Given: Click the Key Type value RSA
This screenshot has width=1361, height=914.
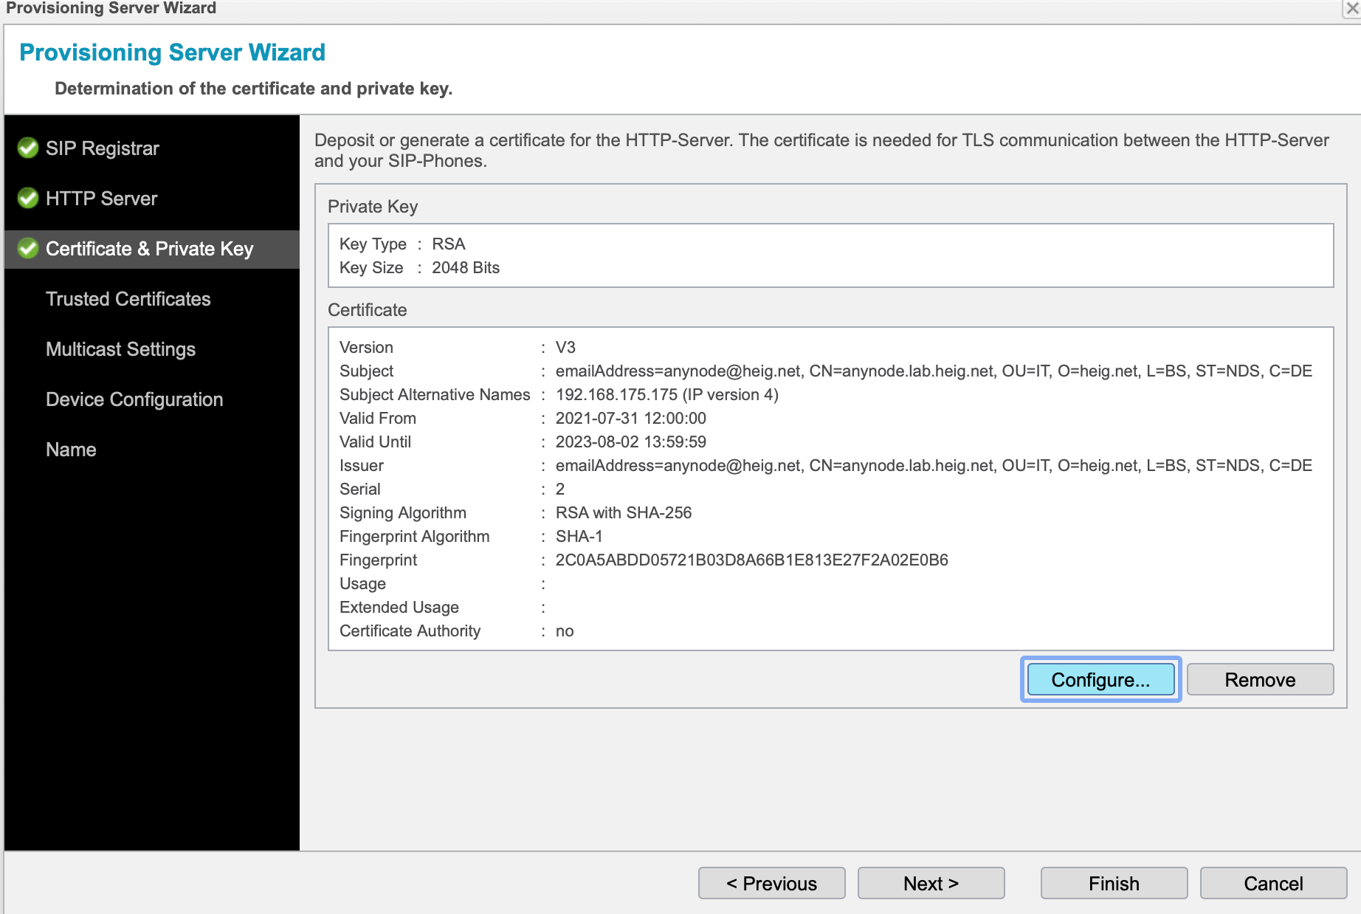Looking at the screenshot, I should click(x=449, y=244).
